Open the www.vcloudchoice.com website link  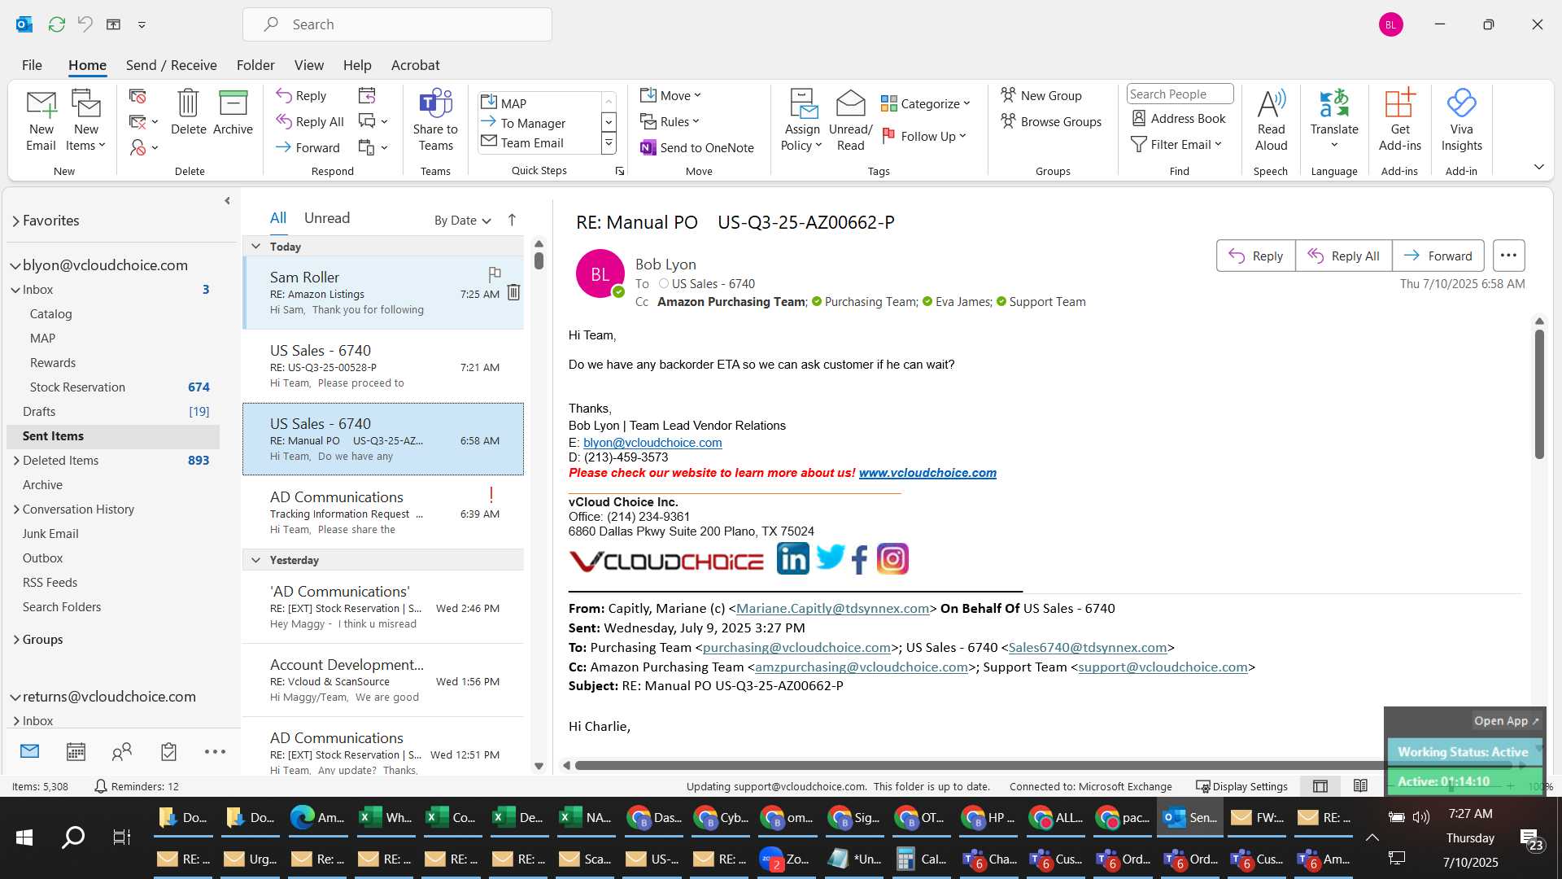pos(927,473)
